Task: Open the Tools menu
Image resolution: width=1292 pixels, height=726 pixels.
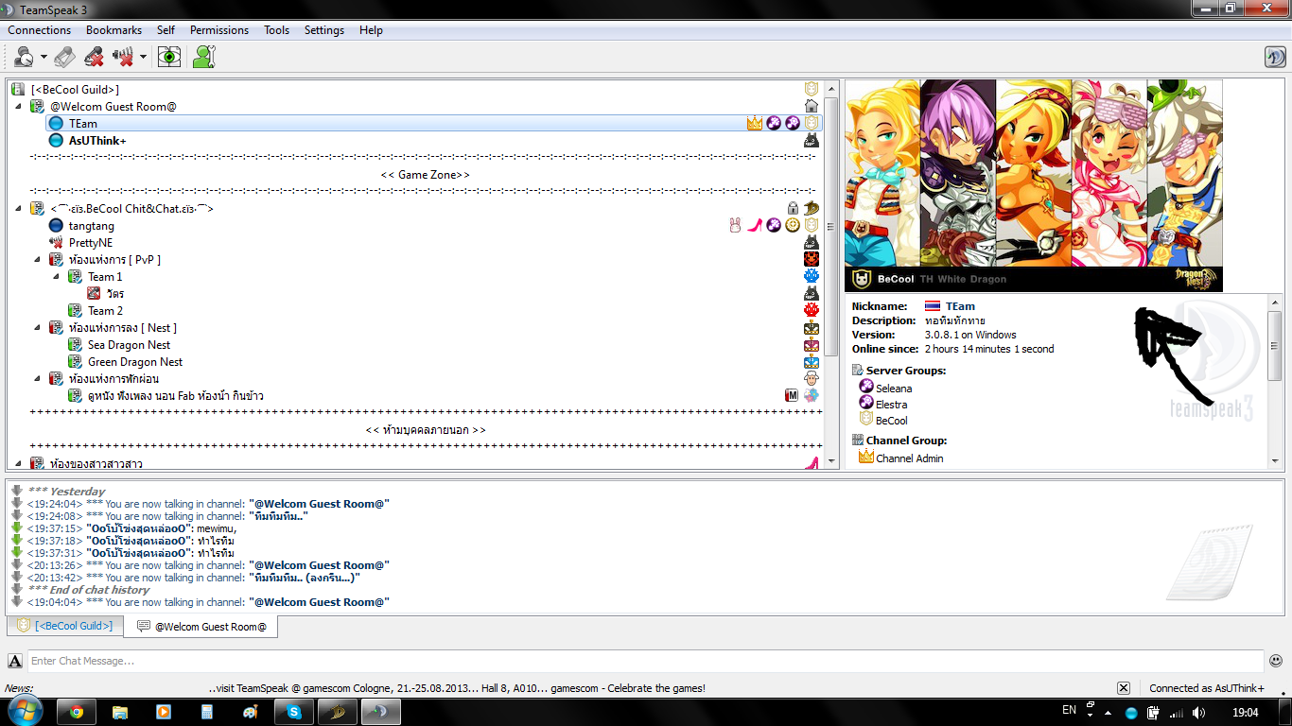Action: pos(277,30)
